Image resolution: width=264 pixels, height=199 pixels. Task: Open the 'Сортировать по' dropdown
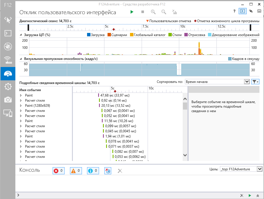coord(217,82)
